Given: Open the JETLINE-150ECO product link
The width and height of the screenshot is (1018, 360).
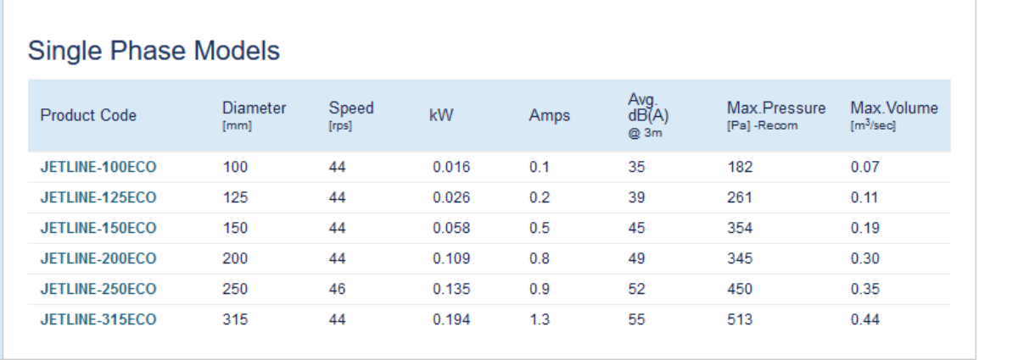Looking at the screenshot, I should pos(98,228).
